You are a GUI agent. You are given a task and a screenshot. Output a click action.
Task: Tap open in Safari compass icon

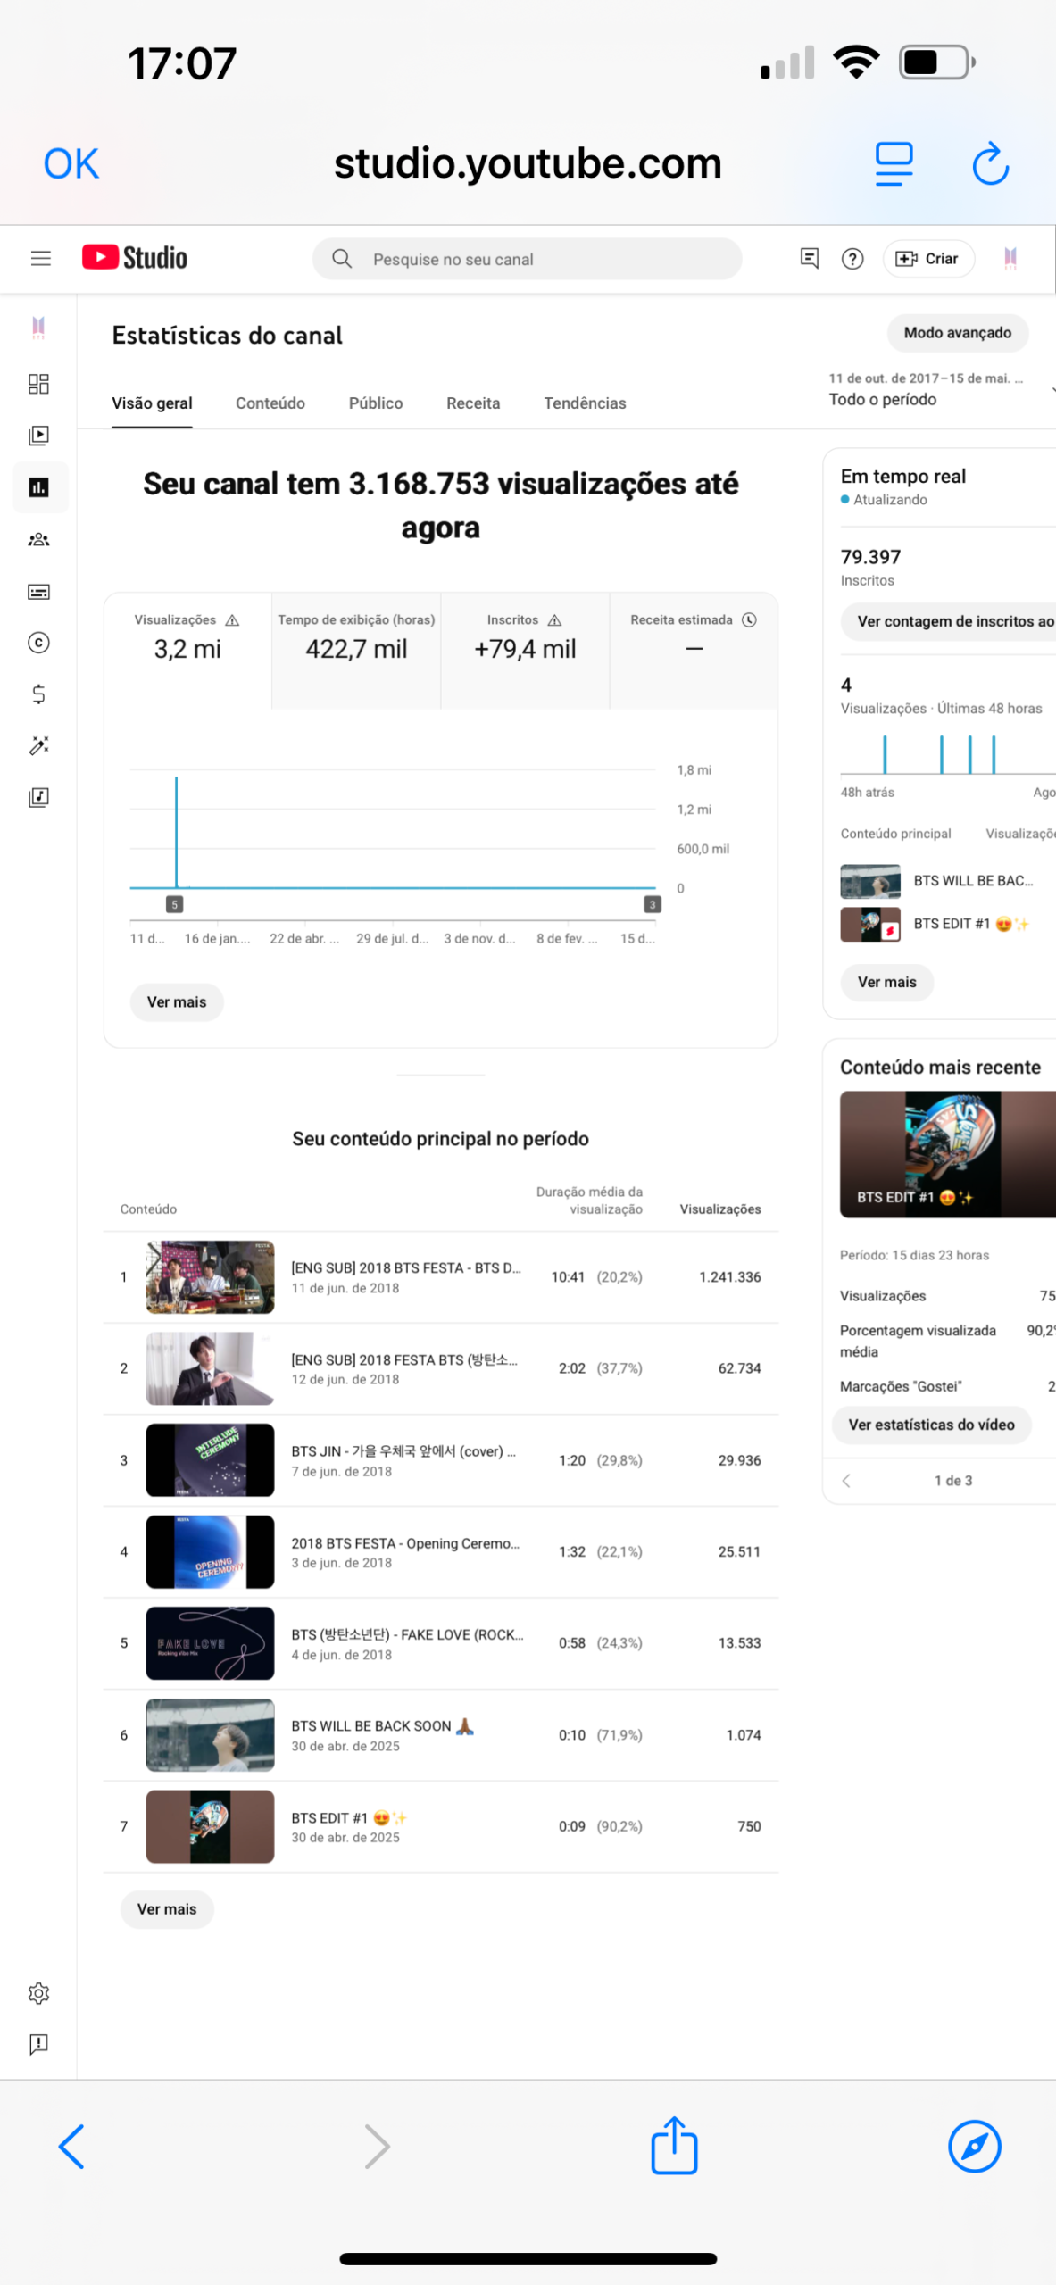pyautogui.click(x=974, y=2147)
